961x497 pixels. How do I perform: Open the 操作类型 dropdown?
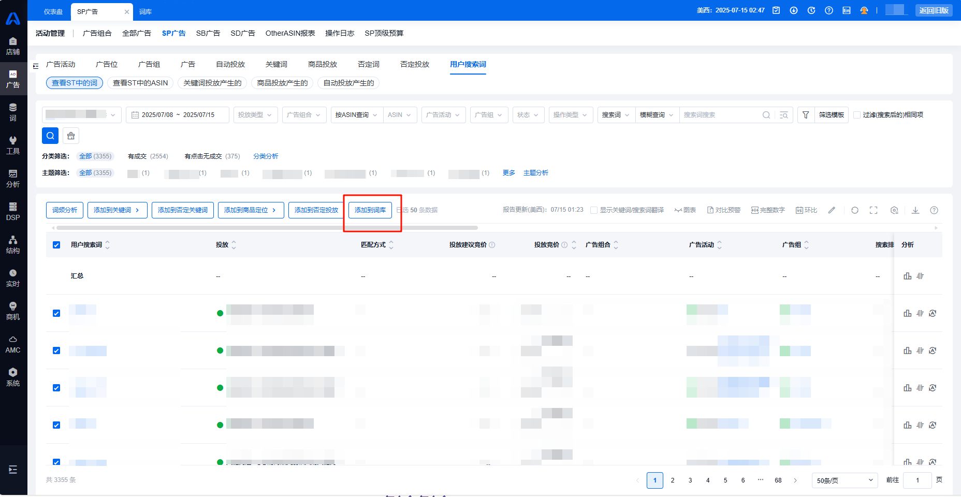coord(571,115)
